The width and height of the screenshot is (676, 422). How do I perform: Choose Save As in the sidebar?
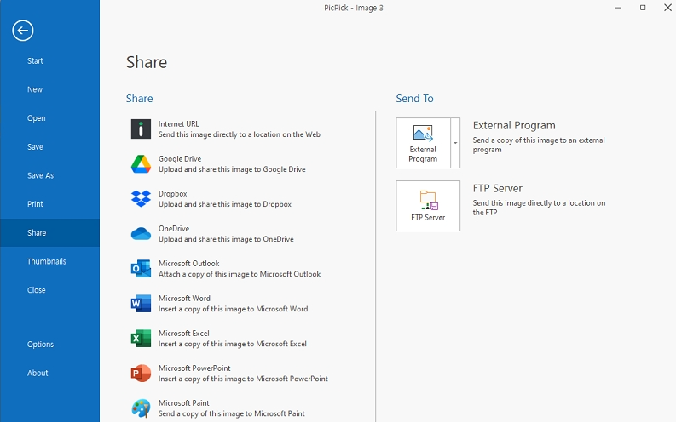pos(41,175)
